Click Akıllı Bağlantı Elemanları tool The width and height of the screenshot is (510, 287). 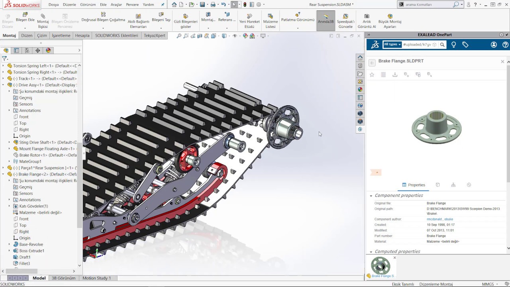point(138,22)
